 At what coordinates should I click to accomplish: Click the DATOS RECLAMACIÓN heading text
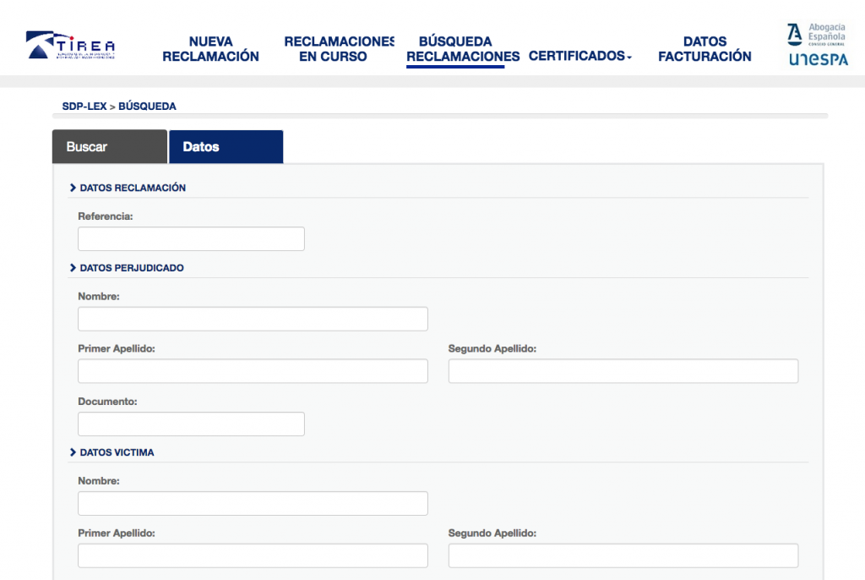(133, 188)
